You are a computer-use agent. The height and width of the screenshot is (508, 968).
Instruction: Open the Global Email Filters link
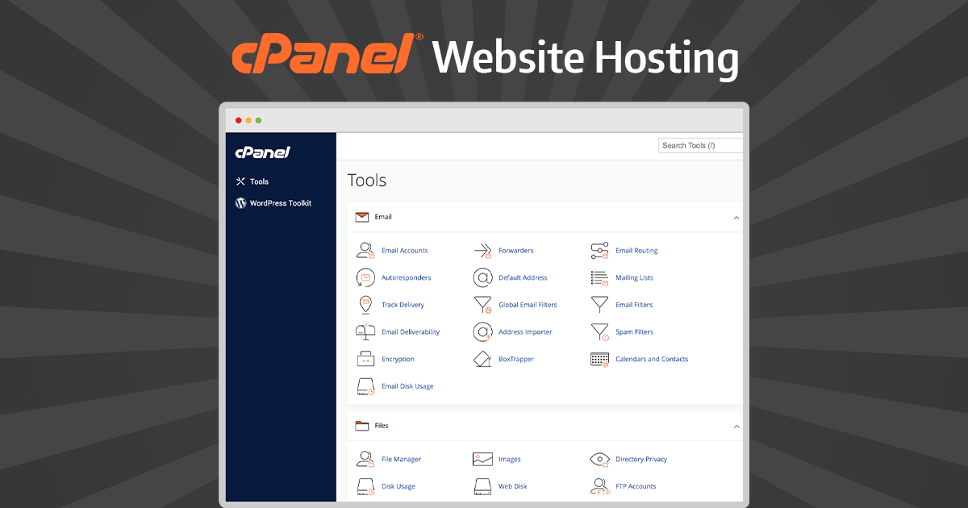coord(528,305)
